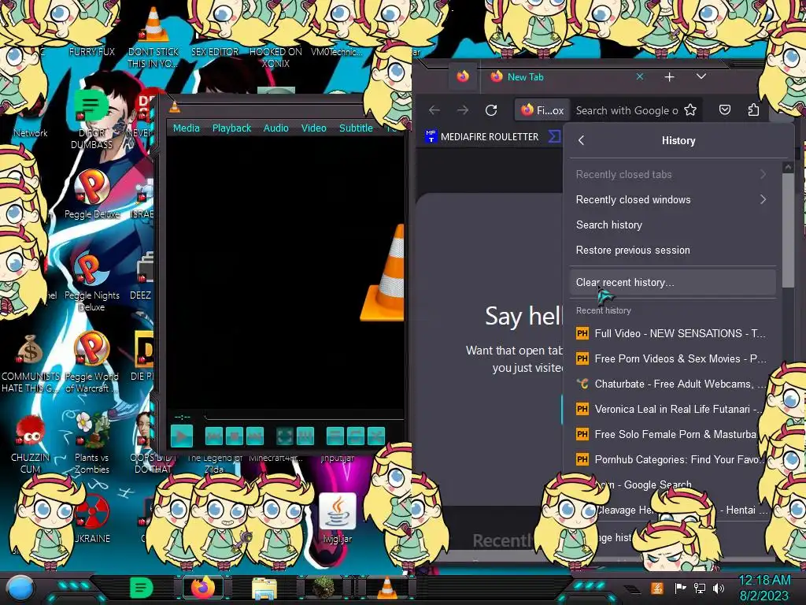Click the VLC stop playback button
The width and height of the screenshot is (806, 605).
[x=235, y=436]
